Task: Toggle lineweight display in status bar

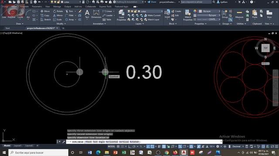Action: [160, 146]
